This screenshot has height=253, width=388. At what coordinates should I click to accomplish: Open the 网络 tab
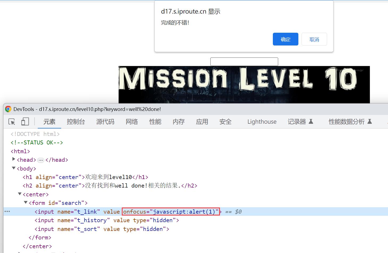tap(132, 122)
